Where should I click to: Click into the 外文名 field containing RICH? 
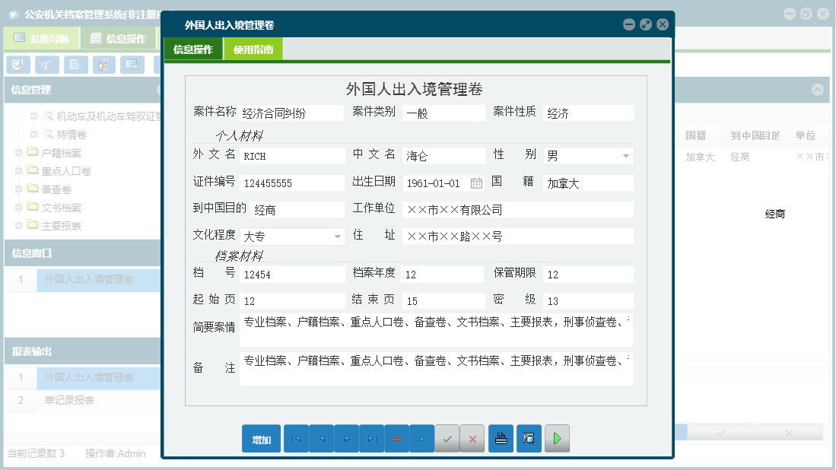[x=292, y=156]
